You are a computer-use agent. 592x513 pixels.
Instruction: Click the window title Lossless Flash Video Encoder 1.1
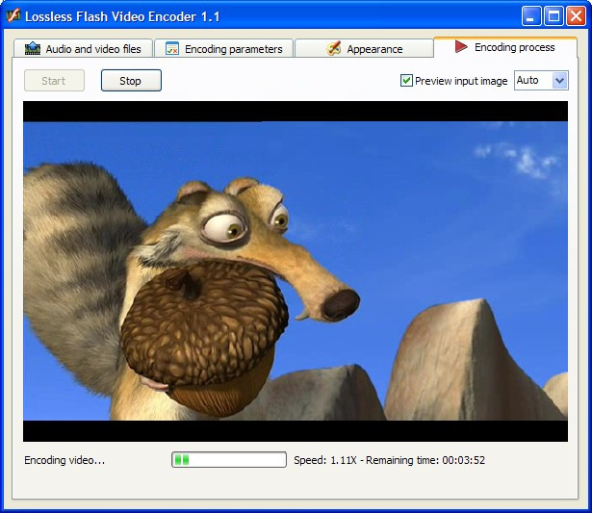122,16
